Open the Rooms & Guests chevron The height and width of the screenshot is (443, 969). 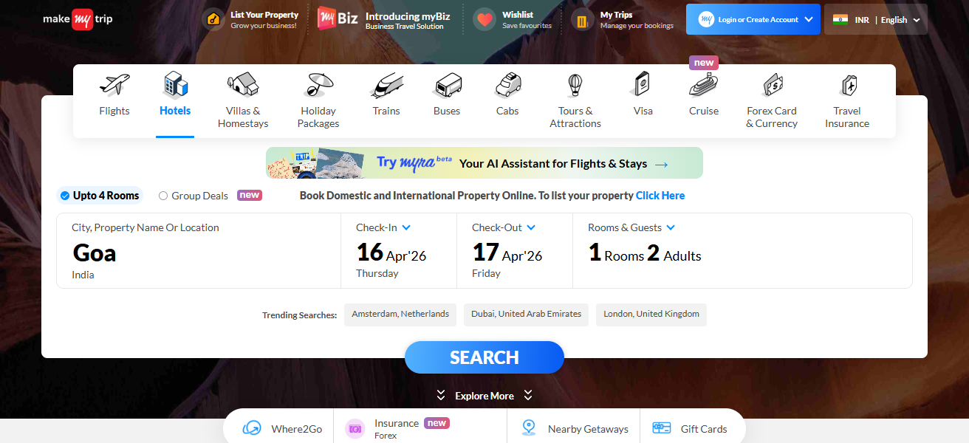click(671, 227)
